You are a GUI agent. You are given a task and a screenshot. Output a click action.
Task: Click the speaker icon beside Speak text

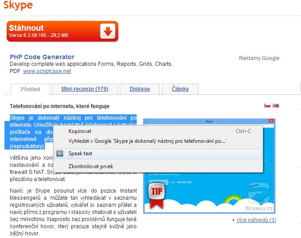point(60,153)
